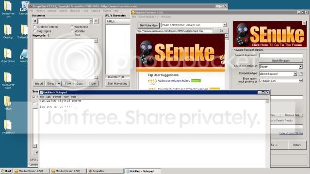The width and height of the screenshot is (310, 174).
Task: Click the Save button under the keywords box
Action: pyautogui.click(x=68, y=84)
